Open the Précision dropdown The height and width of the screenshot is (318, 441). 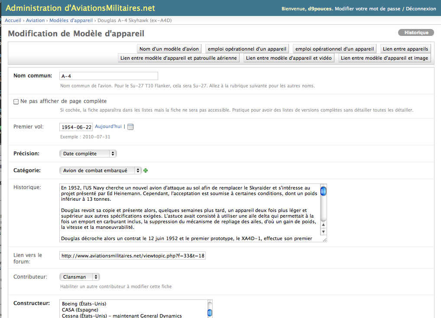[88, 154]
